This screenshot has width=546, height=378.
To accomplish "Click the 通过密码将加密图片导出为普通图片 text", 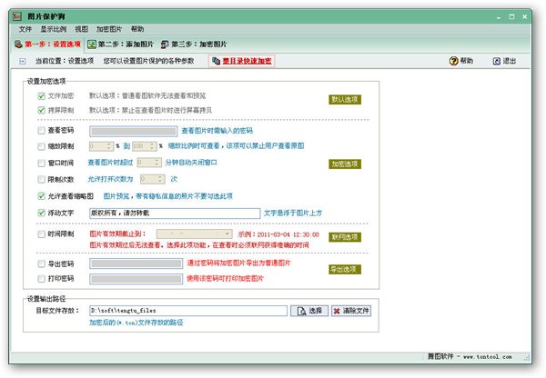I will [x=238, y=263].
